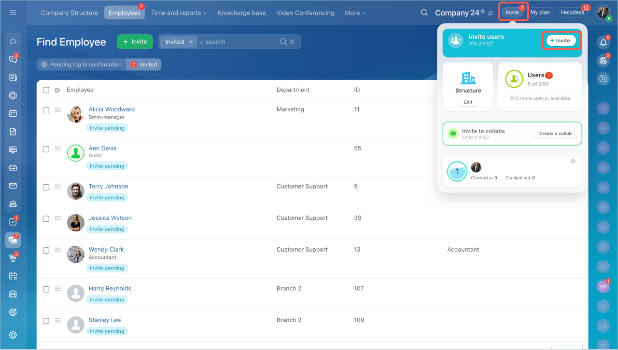Follow the 'what's this?' link under Invite to collabs

pyautogui.click(x=475, y=137)
